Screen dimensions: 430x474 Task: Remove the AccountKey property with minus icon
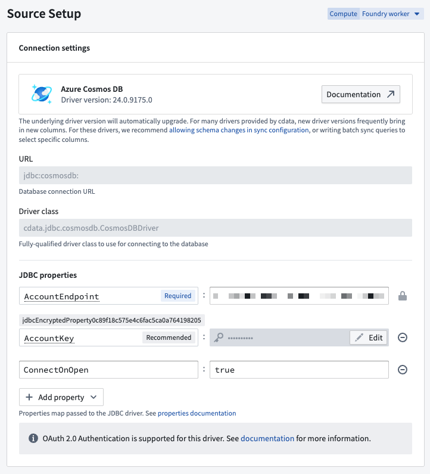403,337
